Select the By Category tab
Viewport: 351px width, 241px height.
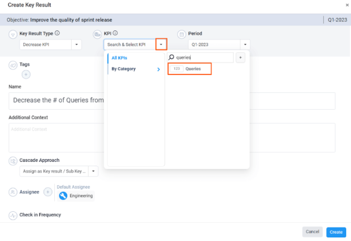123,69
